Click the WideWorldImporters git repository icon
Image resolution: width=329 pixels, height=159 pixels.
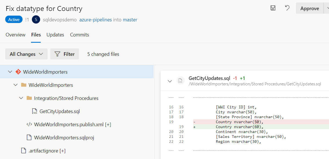18,72
